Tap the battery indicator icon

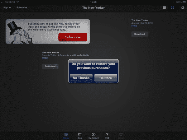pyautogui.click(x=184, y=2)
